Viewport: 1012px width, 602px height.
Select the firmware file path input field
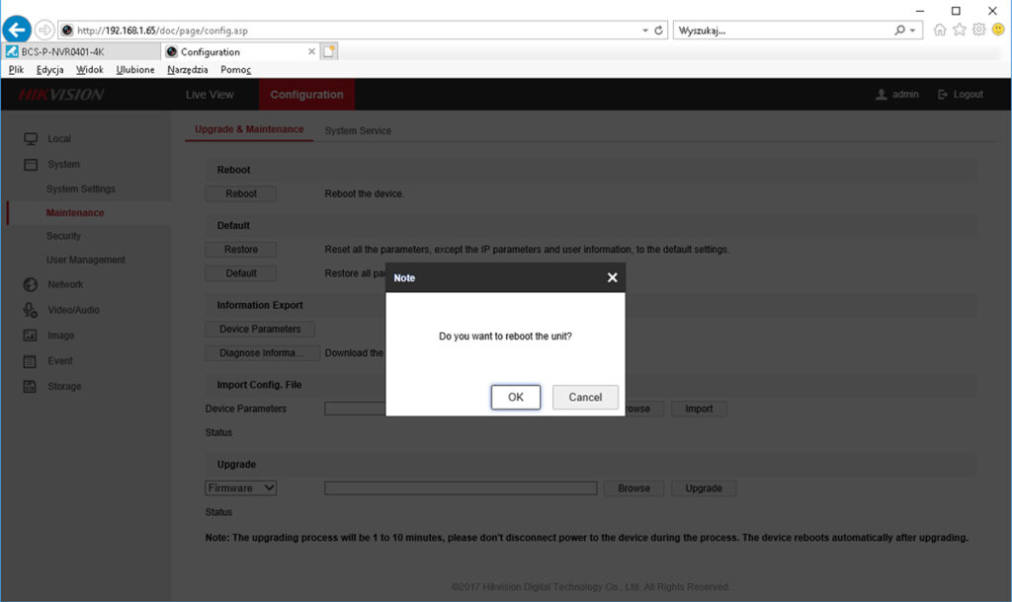[x=461, y=488]
